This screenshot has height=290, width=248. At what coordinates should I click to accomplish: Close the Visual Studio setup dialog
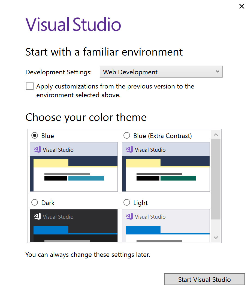tap(241, 6)
